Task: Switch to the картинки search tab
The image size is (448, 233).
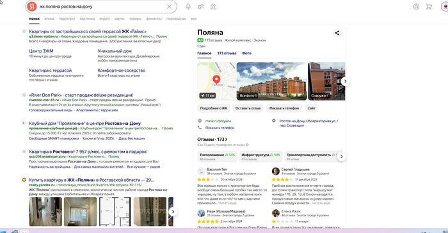Action: point(87,19)
